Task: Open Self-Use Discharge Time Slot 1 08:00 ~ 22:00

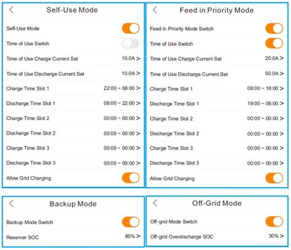Action: click(x=73, y=104)
